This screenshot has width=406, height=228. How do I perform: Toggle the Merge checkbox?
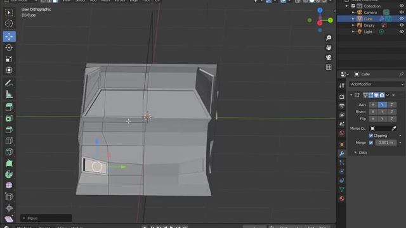[x=370, y=142]
